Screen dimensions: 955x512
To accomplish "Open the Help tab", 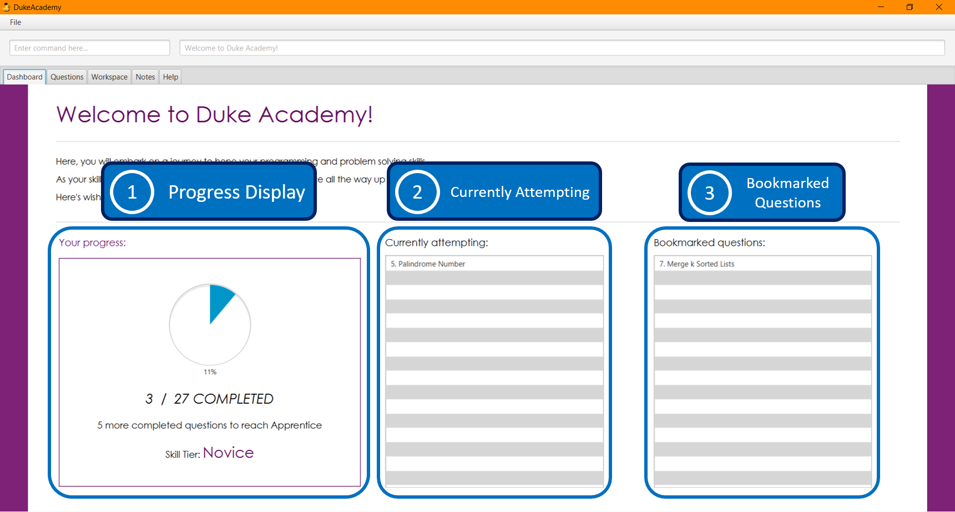I will click(x=171, y=77).
